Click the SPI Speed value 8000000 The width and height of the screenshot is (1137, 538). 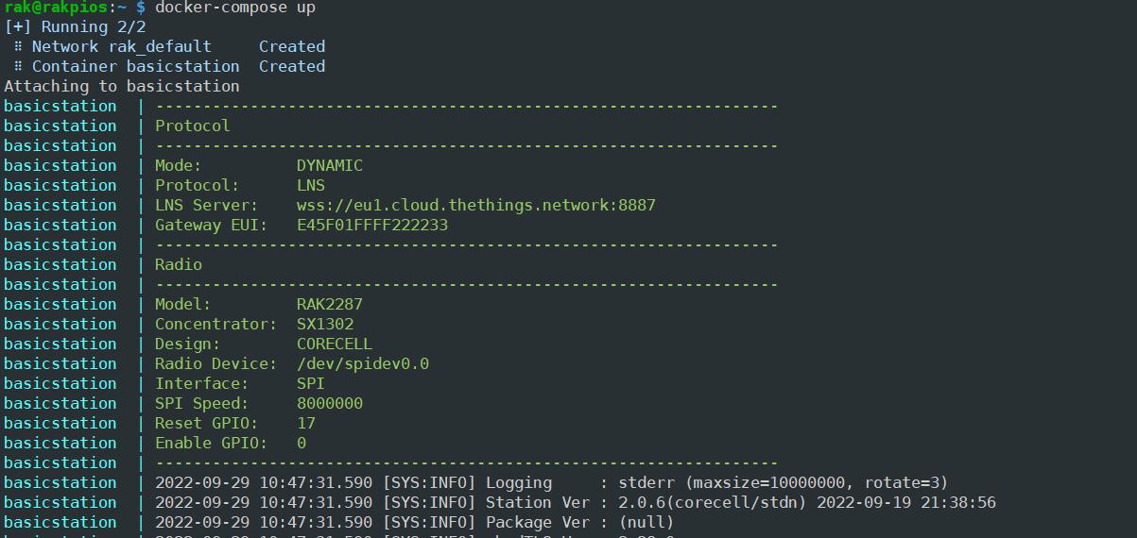[x=329, y=403]
